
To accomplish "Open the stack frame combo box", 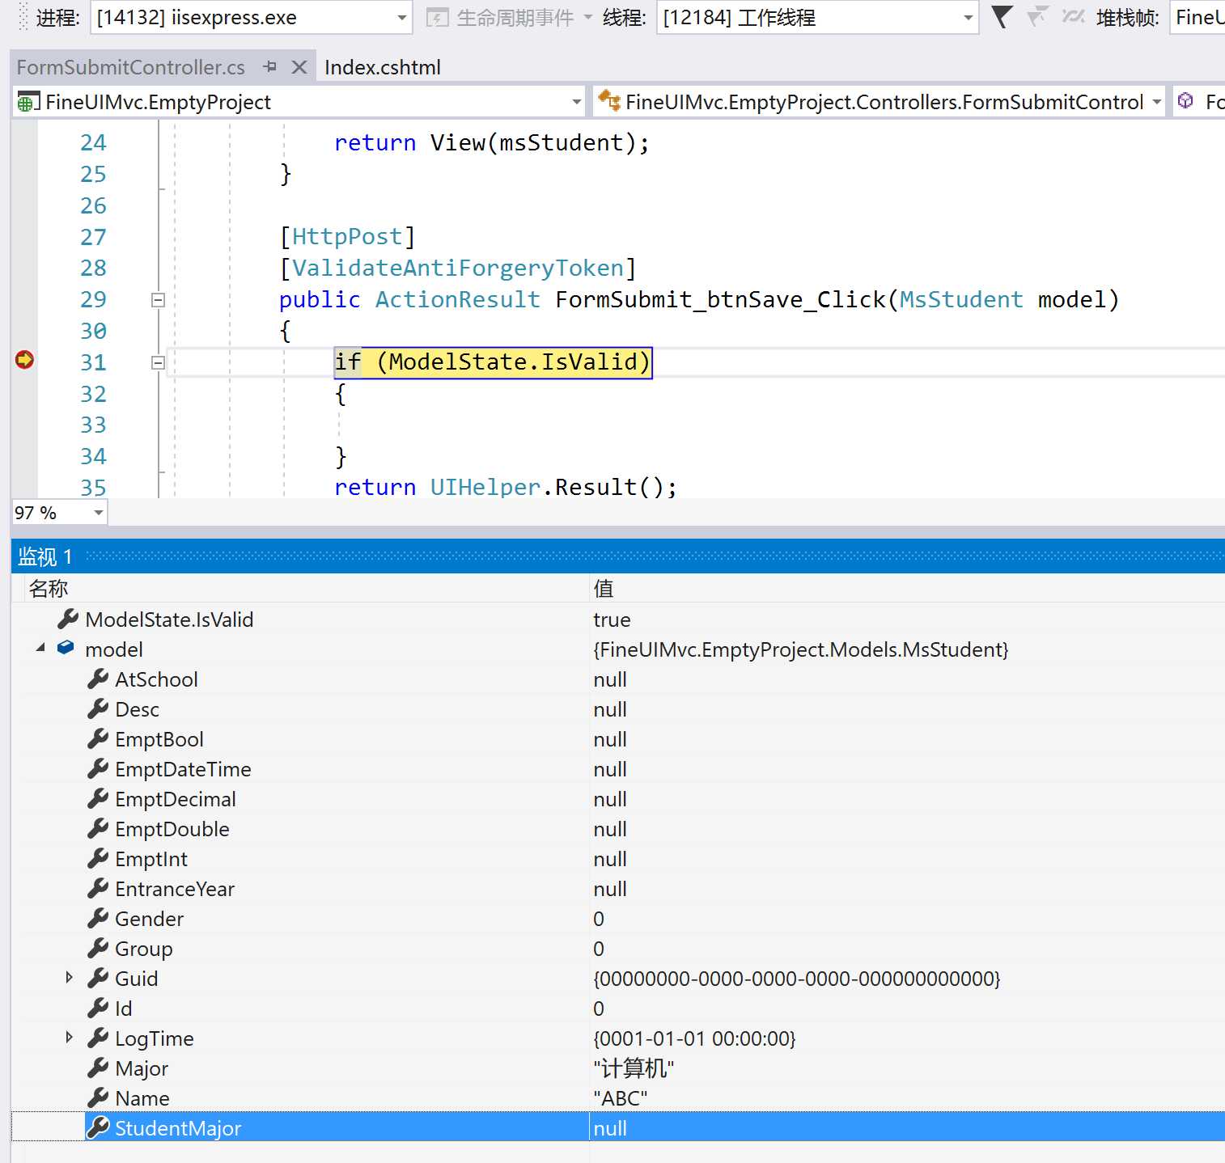I will click(x=1199, y=17).
